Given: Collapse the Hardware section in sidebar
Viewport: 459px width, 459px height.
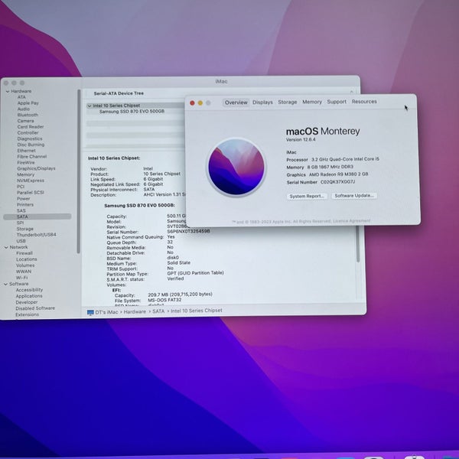Looking at the screenshot, I should pyautogui.click(x=8, y=91).
